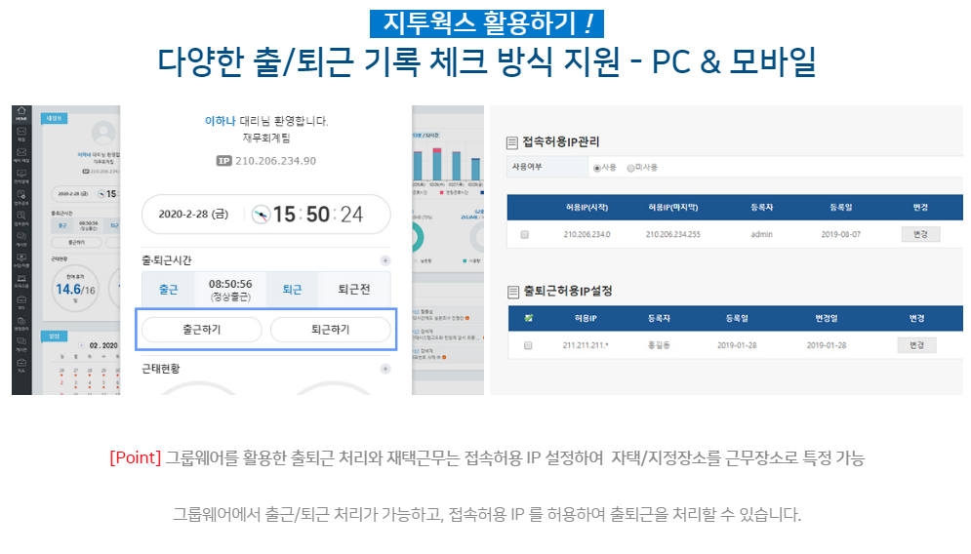Click the 이하나 name link in greeting

(x=221, y=121)
